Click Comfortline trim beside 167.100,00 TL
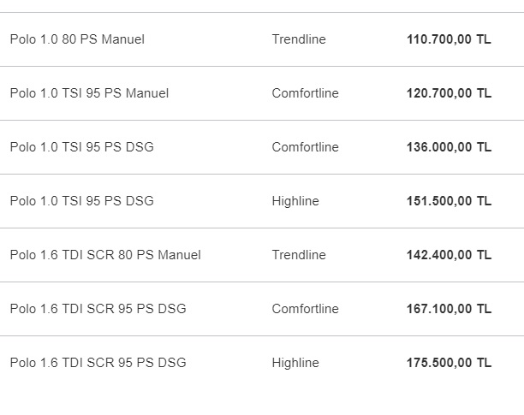The height and width of the screenshot is (415, 524). click(x=305, y=309)
